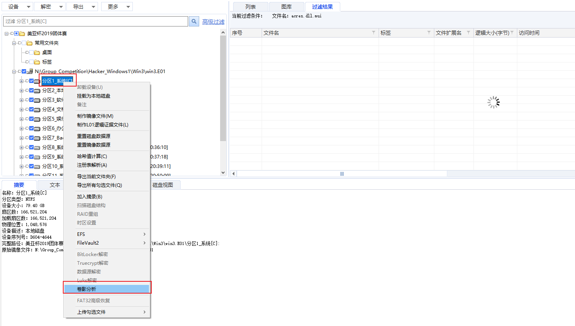Select 注册表解析(A) menu entry

(107, 165)
